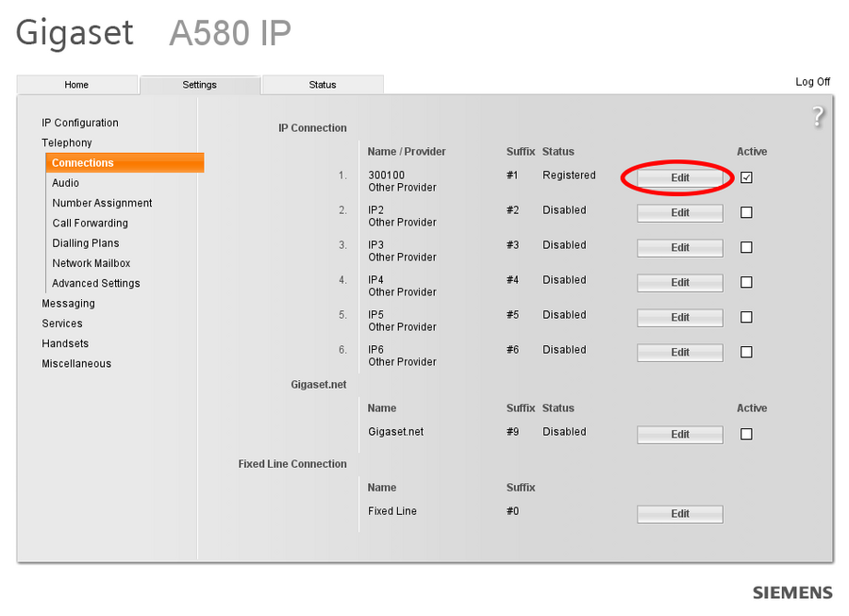
Task: Select Network Mailbox in the sidebar
Action: click(91, 262)
